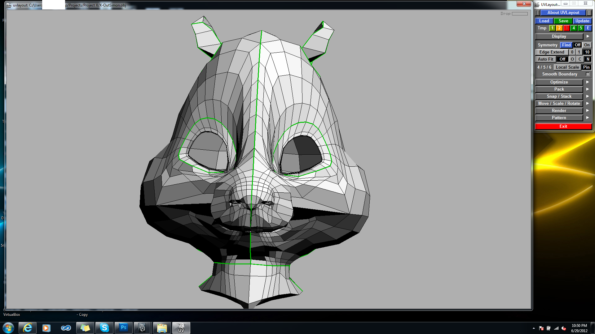595x334 pixels.
Task: Click the blue Tmp E button
Action: point(588,28)
